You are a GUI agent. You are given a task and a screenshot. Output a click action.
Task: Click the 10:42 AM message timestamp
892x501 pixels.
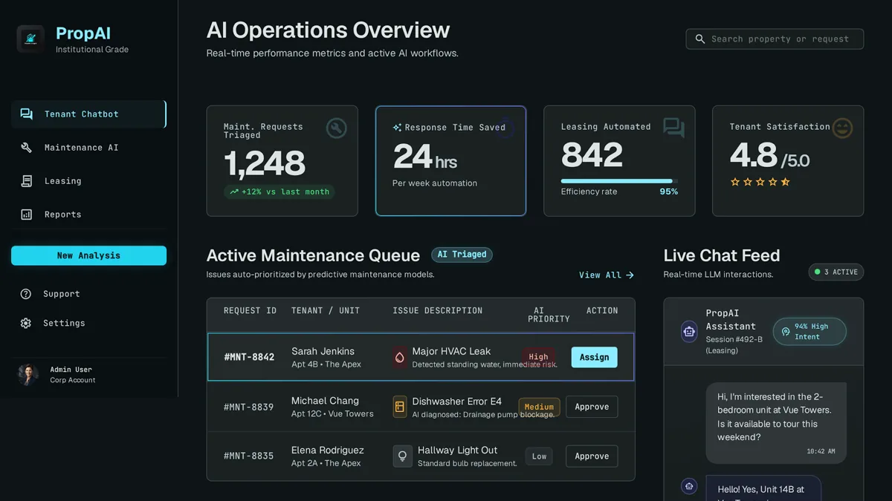821,451
